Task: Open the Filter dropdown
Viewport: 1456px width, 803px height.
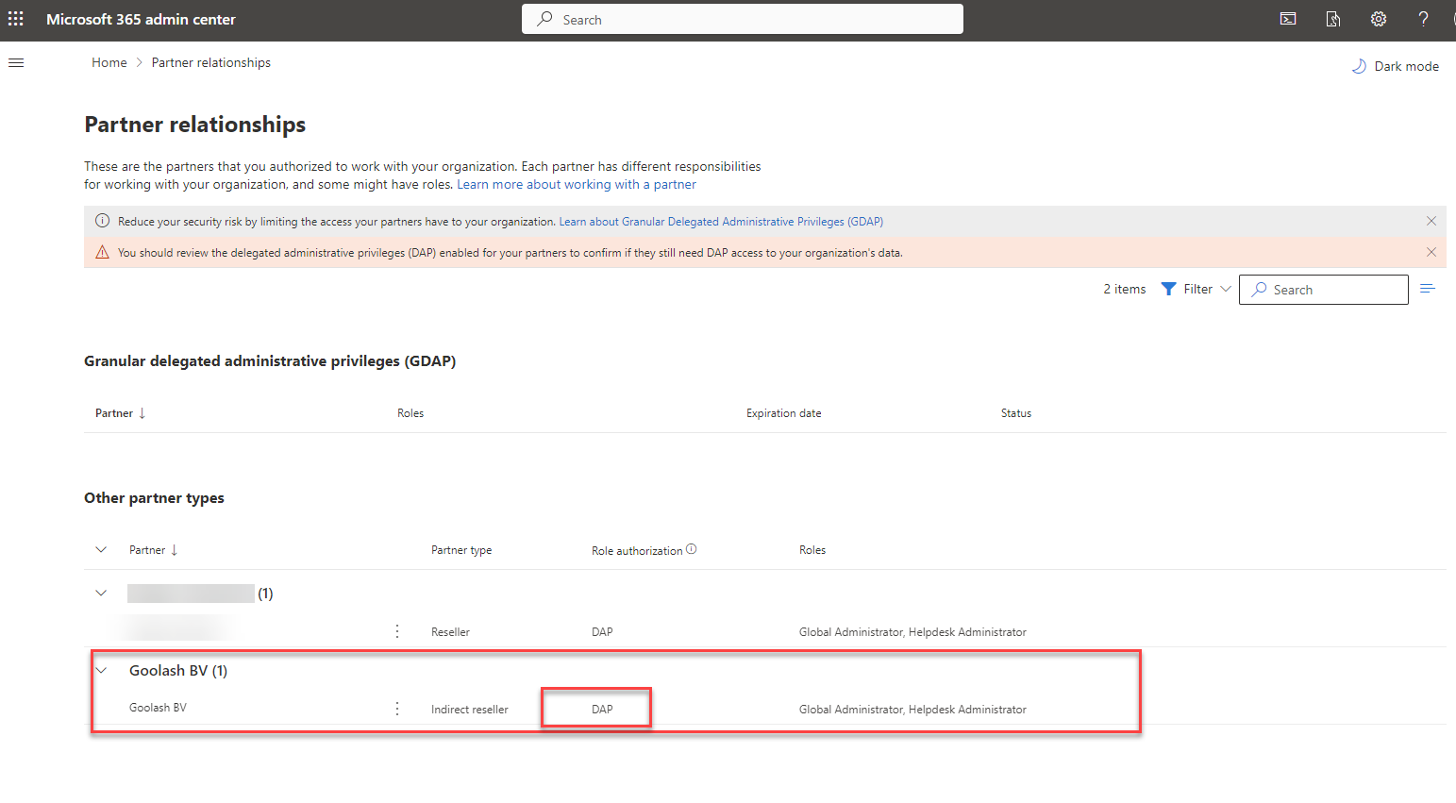Action: tap(1196, 289)
